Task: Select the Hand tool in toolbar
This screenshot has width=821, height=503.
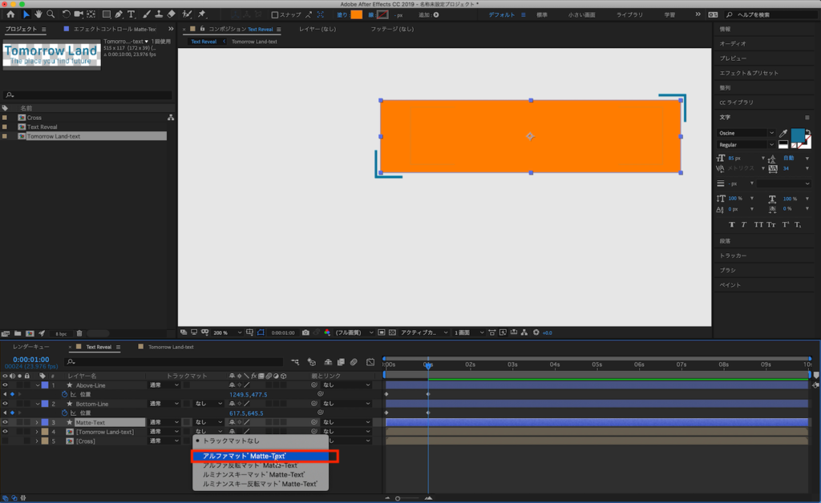Action: (x=38, y=14)
